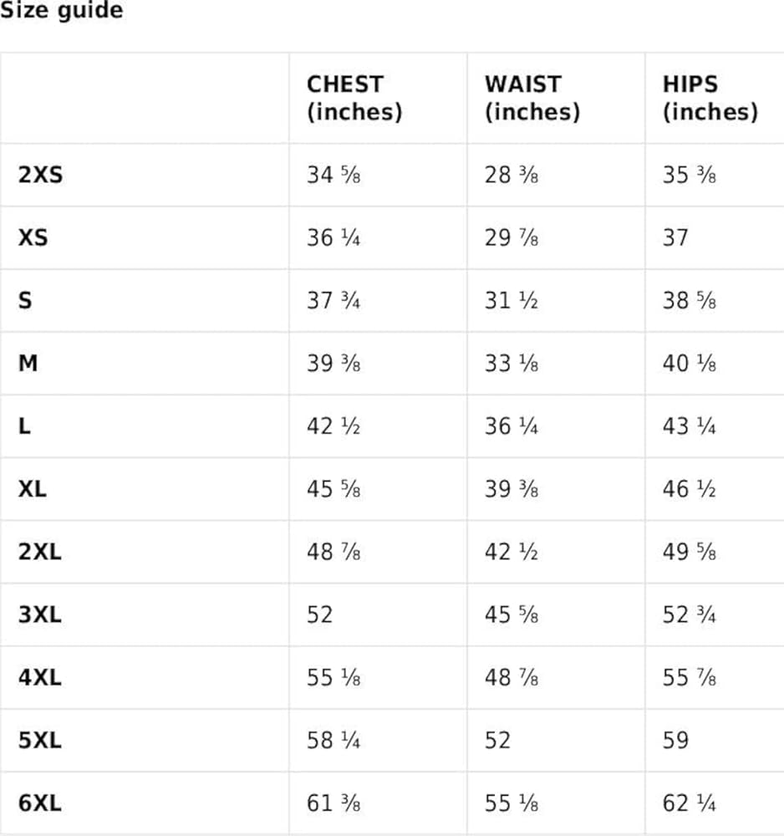
Task: Select the WAIST (inches) column header
Action: coord(532,98)
